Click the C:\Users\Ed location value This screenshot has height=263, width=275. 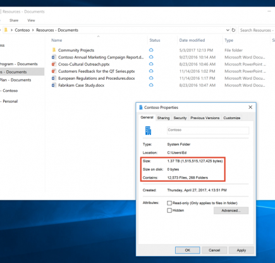(x=177, y=153)
